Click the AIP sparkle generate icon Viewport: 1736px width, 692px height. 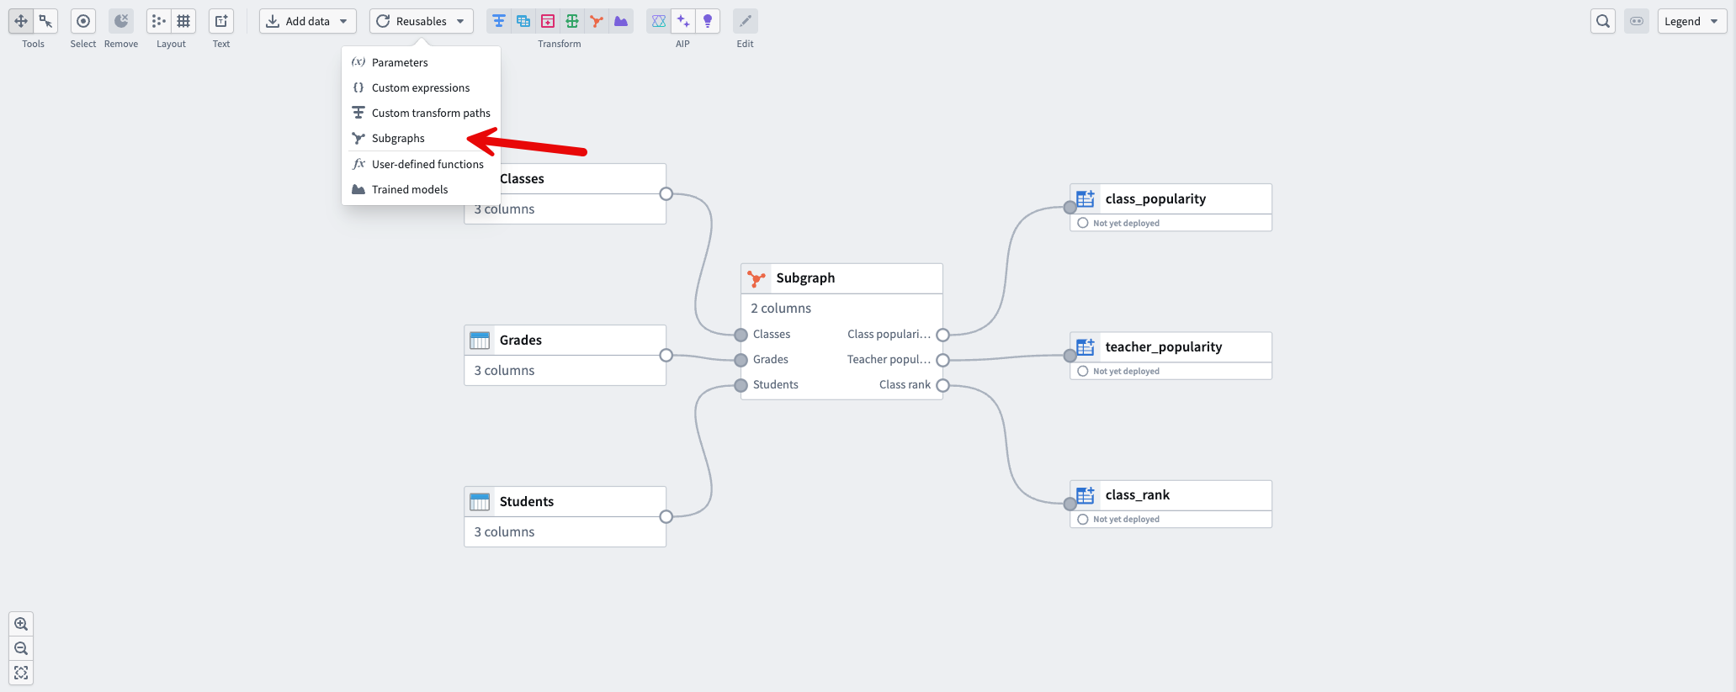[x=683, y=21]
